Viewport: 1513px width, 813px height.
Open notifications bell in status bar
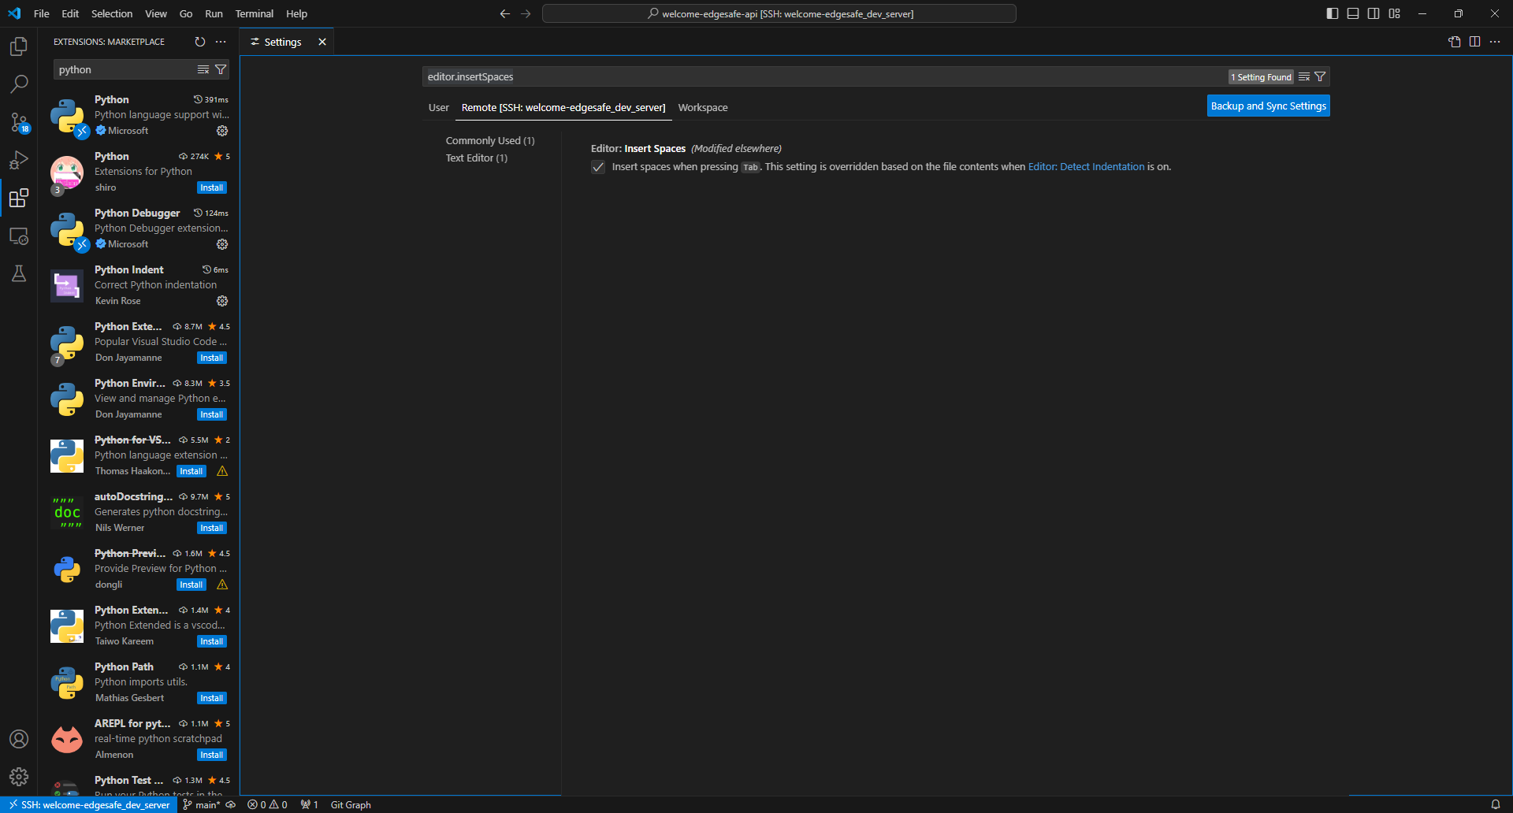tap(1496, 804)
